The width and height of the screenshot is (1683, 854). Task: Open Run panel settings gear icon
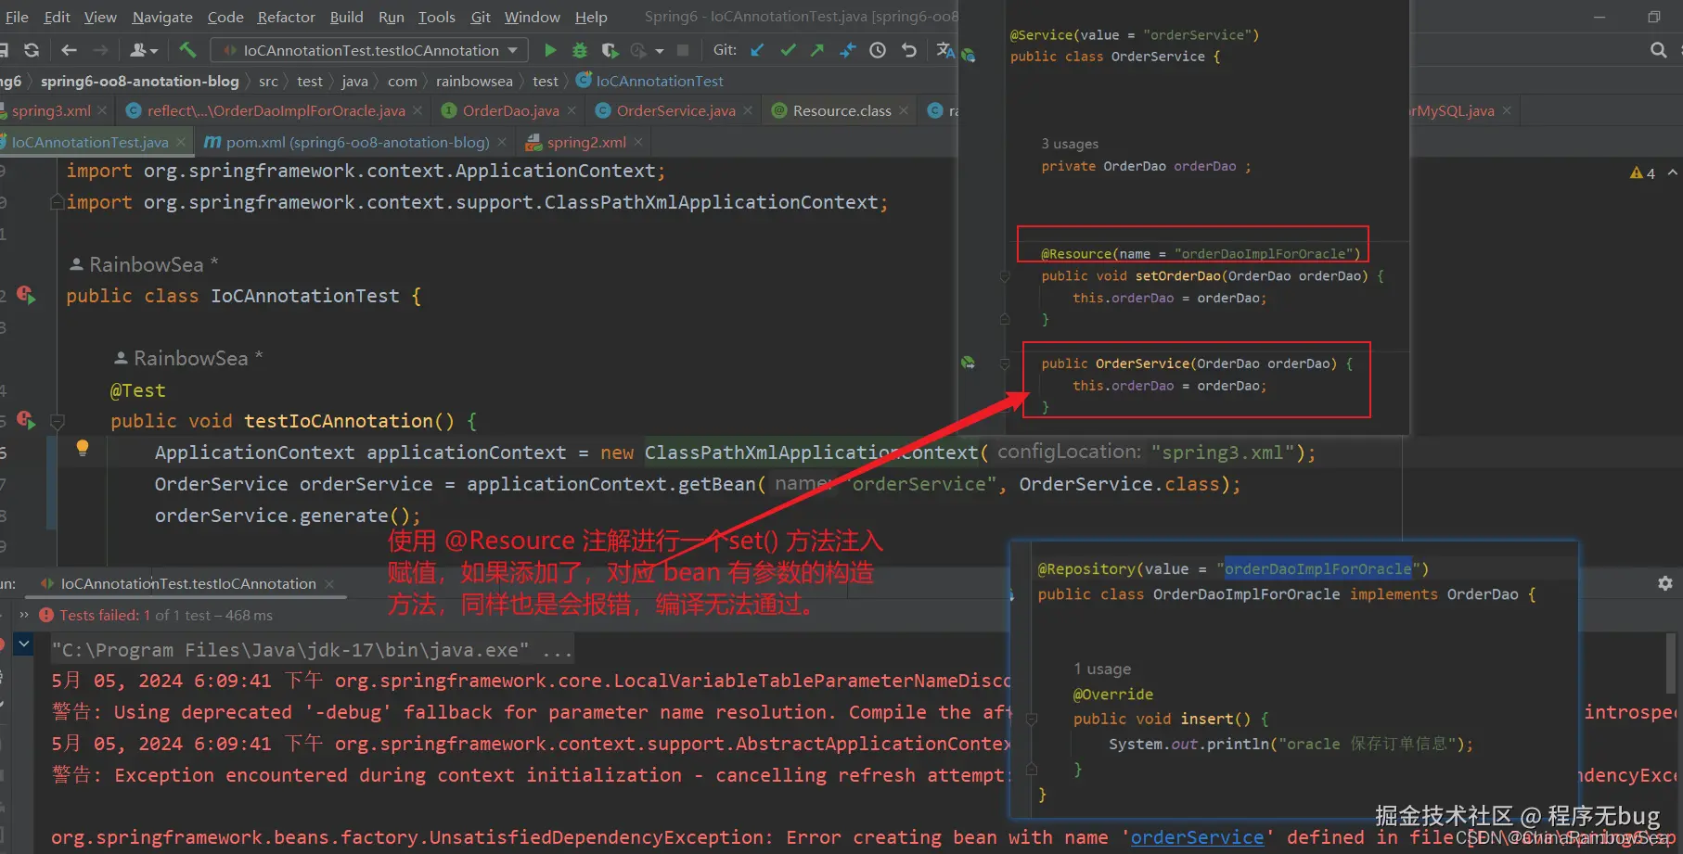[x=1665, y=583]
